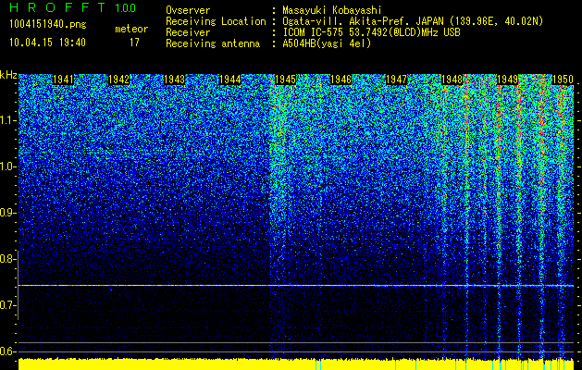Click the 1950 time marker

[563, 80]
